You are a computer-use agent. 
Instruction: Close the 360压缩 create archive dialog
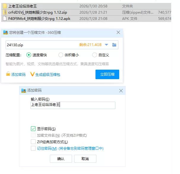(x=118, y=33)
